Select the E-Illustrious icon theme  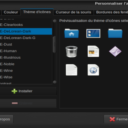(x=26, y=58)
